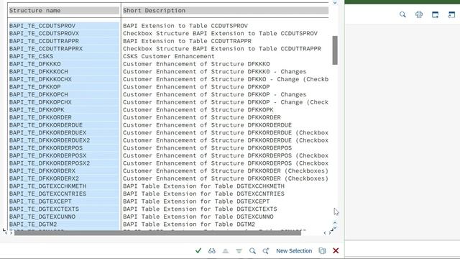Viewport: 460px width, 259px height.
Task: Select structure BAPI_TE_DGTEXCCHKMETH
Action: (x=48, y=186)
